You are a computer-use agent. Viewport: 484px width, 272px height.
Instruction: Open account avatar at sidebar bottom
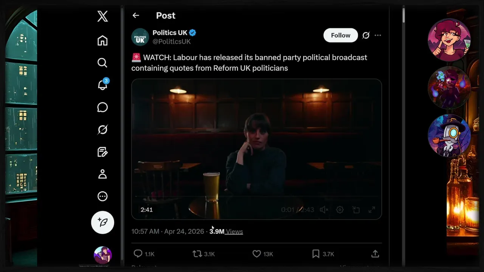[102, 255]
